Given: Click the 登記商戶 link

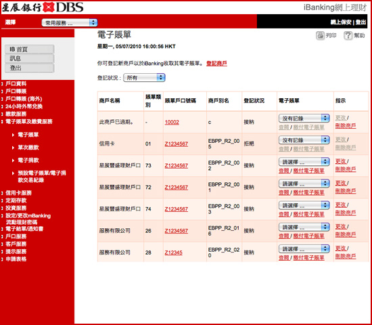Looking at the screenshot, I should pos(216,64).
